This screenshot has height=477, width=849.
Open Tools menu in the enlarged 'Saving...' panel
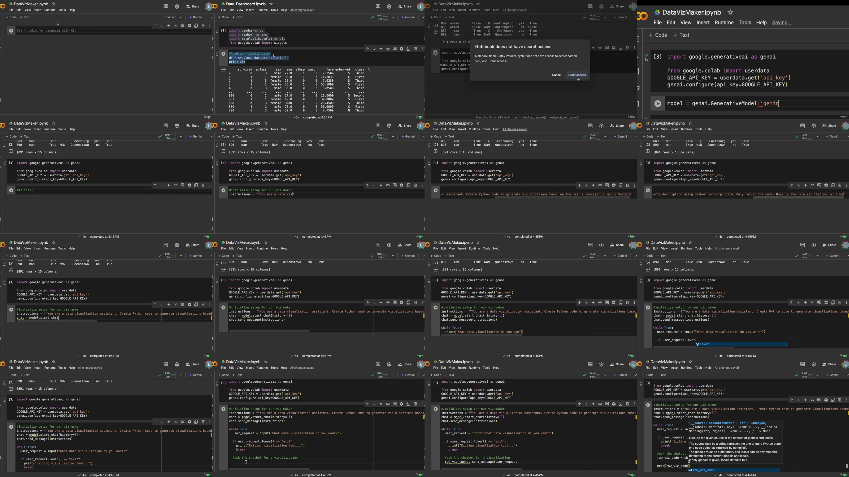tap(745, 23)
